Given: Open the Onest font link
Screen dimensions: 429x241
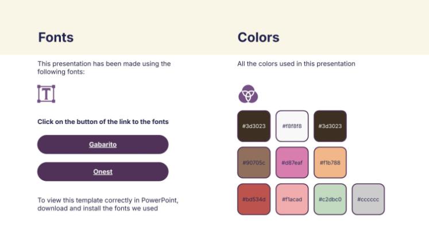Looking at the screenshot, I should [103, 172].
